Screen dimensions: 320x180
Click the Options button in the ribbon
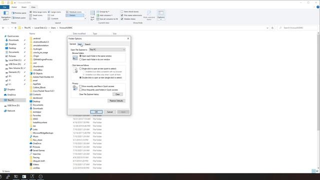(161, 15)
